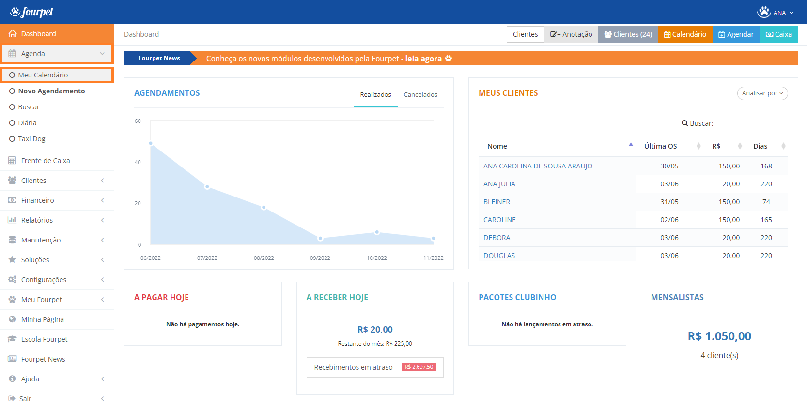Click the search magnifier icon near Buscar
This screenshot has height=409, width=807.
tap(685, 123)
